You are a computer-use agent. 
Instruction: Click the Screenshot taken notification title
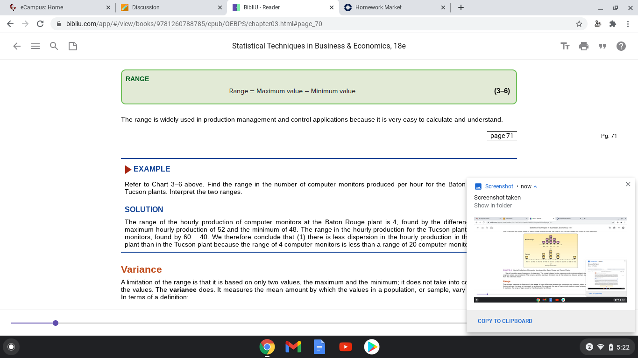point(497,198)
